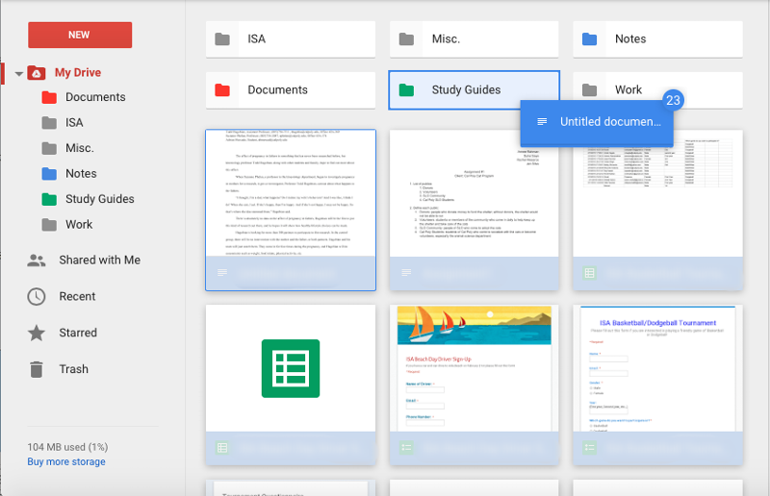
Task: Open Study Guides in the sidebar tree
Action: click(x=100, y=199)
